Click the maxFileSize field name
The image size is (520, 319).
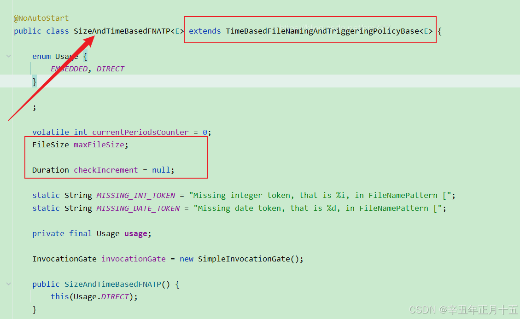(99, 145)
